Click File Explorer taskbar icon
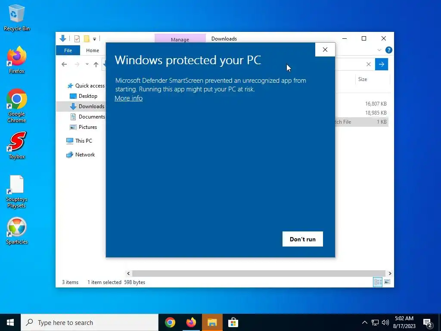The image size is (441, 331). (x=212, y=322)
